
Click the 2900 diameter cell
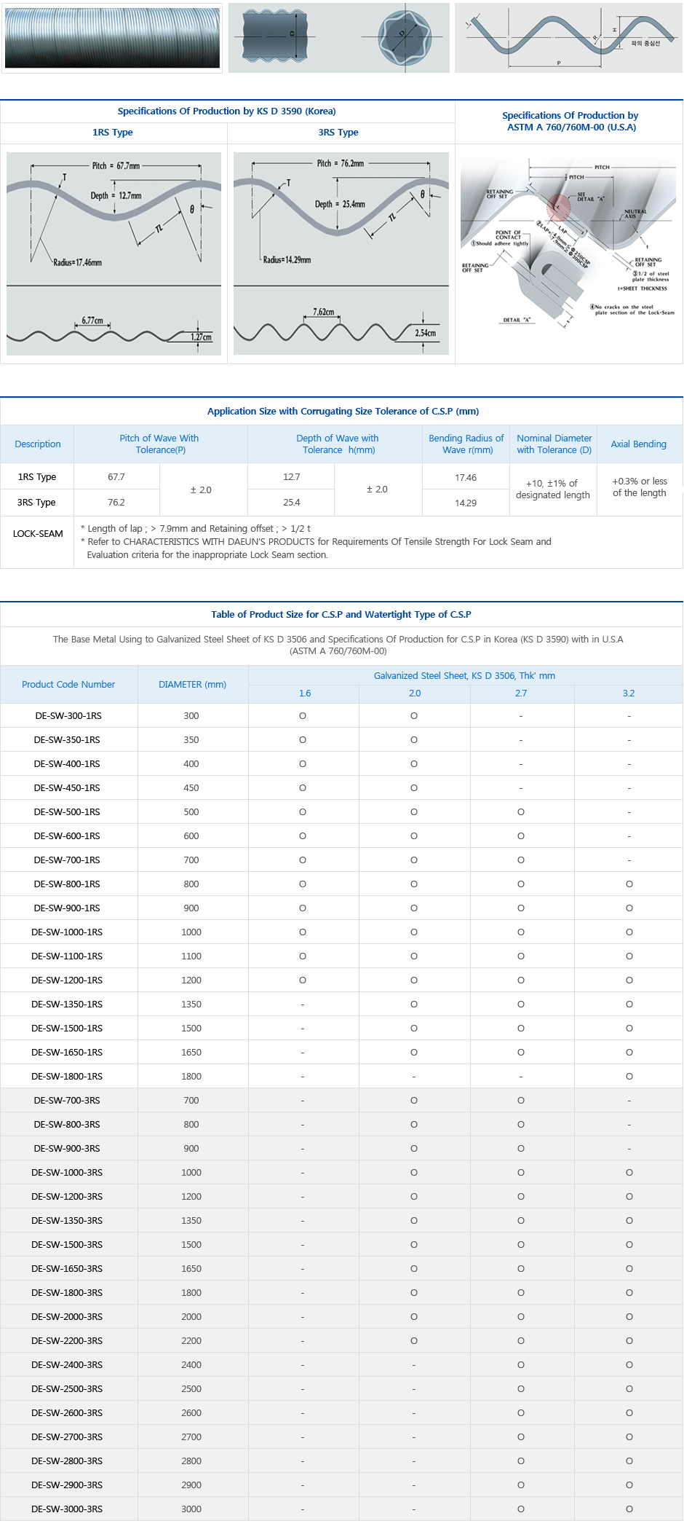point(191,1485)
